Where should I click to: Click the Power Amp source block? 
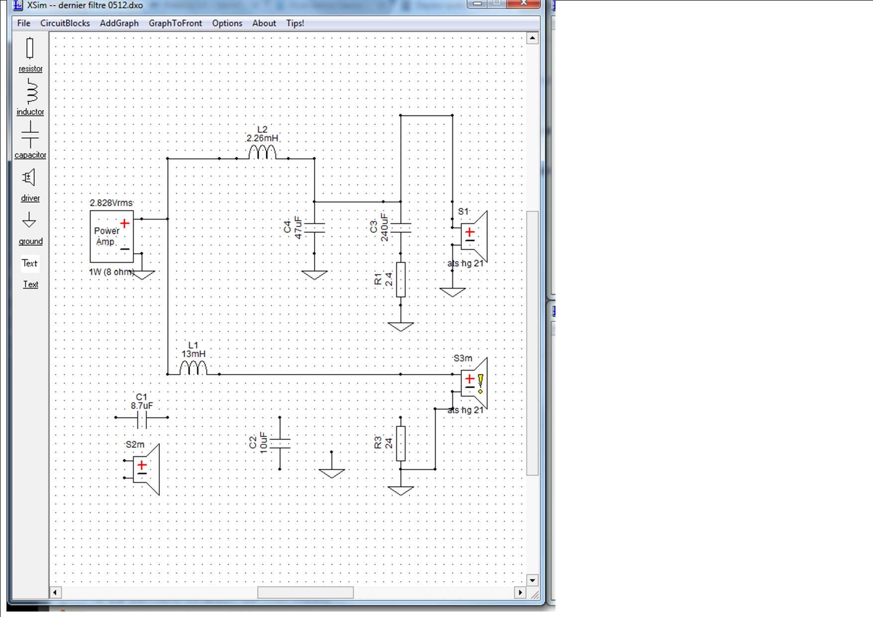[111, 236]
